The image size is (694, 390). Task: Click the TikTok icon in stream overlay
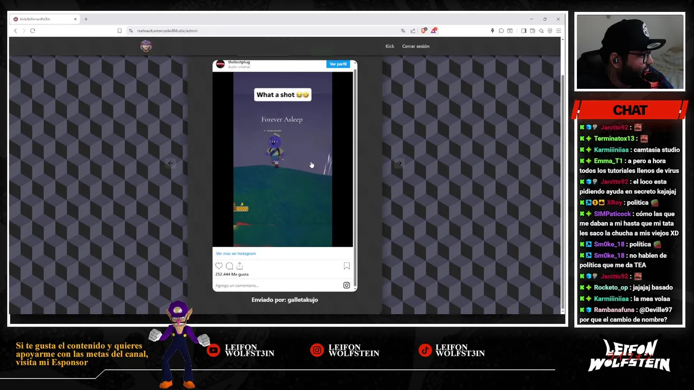point(425,350)
